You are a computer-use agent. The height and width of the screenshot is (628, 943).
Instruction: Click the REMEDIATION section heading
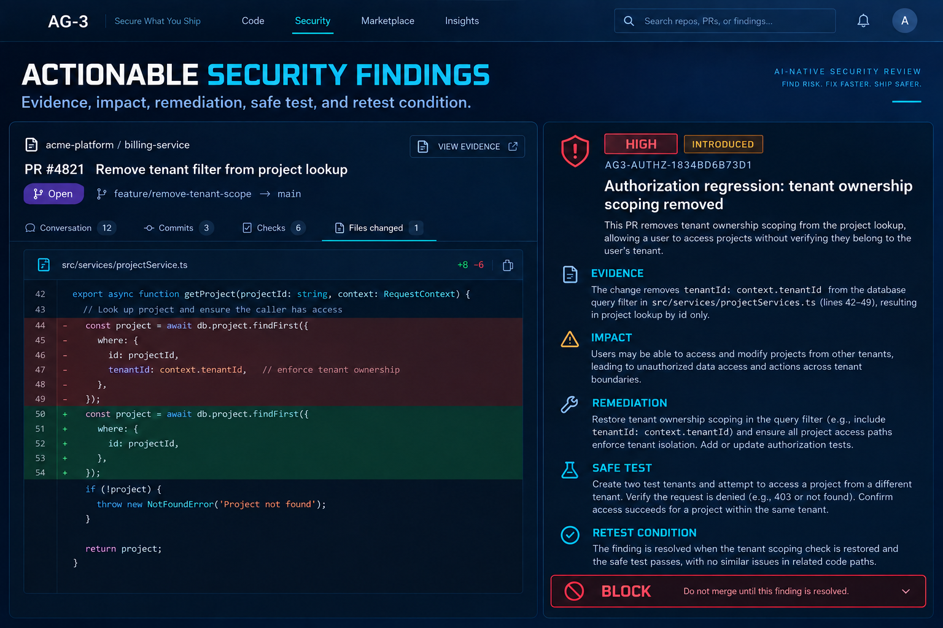[x=629, y=403]
